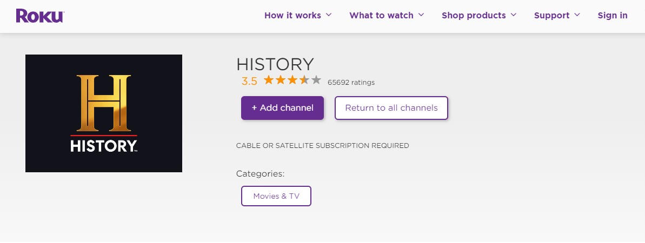
Task: Click the HISTORY channel title
Action: (275, 65)
